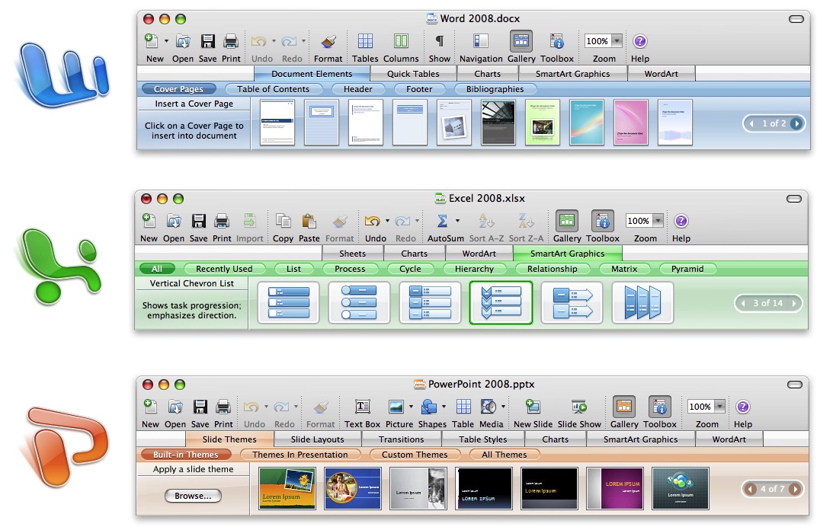Click the Undo icon in Excel

click(x=372, y=221)
